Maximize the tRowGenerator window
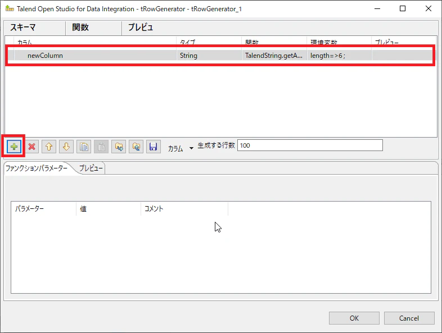Screen dimensions: 442x333 (403, 9)
